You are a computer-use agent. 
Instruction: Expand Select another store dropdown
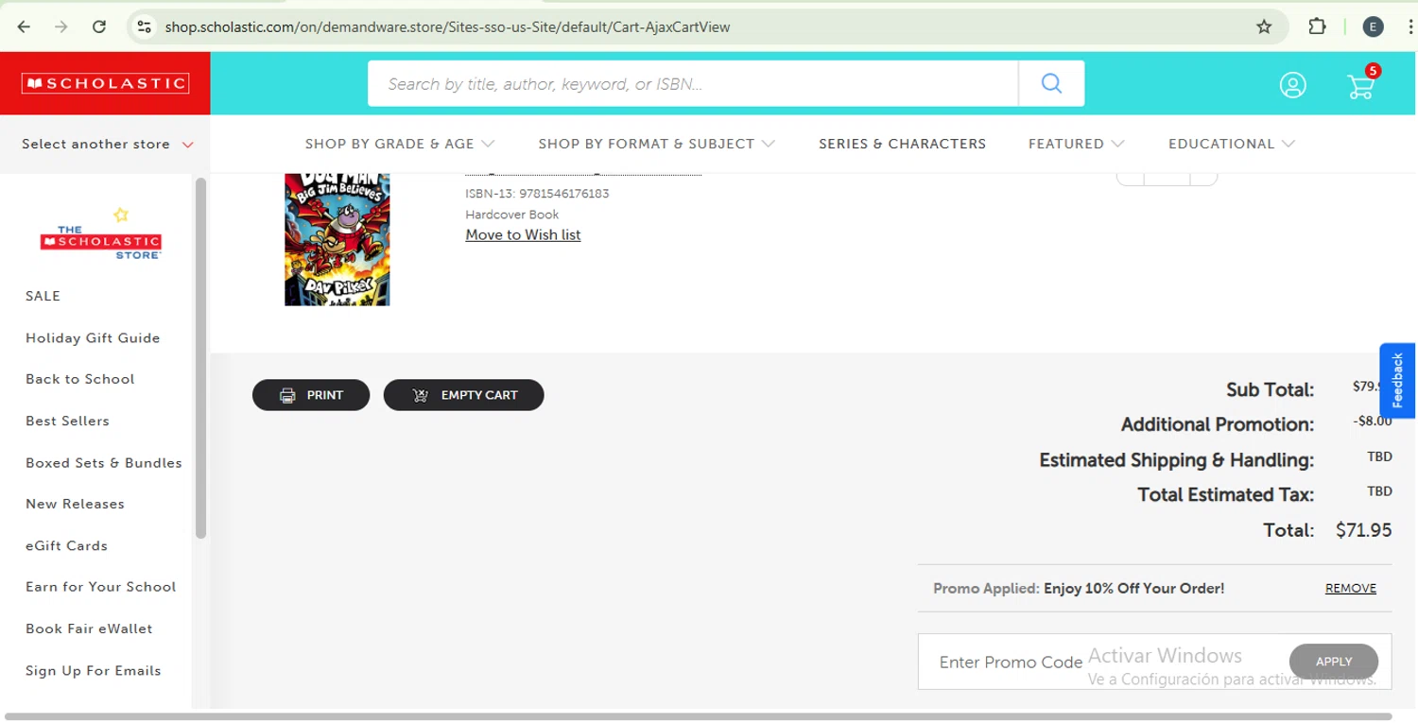[107, 144]
